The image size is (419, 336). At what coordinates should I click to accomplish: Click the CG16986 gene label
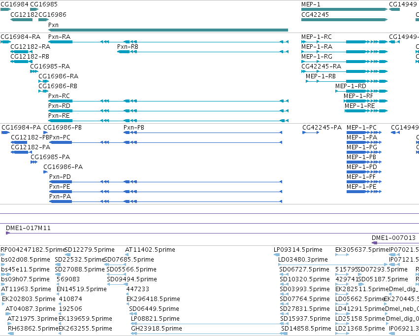click(x=52, y=15)
